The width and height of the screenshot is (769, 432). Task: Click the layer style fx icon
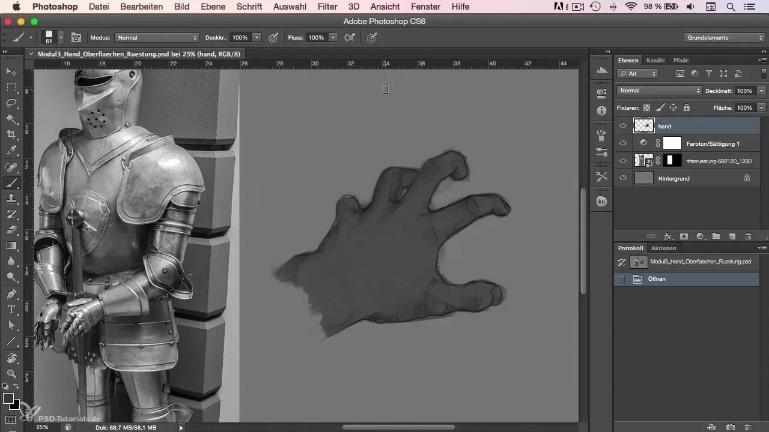tap(667, 236)
